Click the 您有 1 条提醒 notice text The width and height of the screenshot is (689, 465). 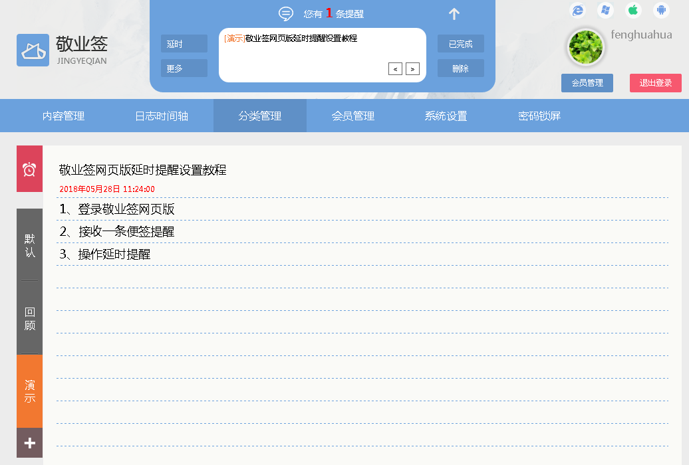(x=333, y=13)
